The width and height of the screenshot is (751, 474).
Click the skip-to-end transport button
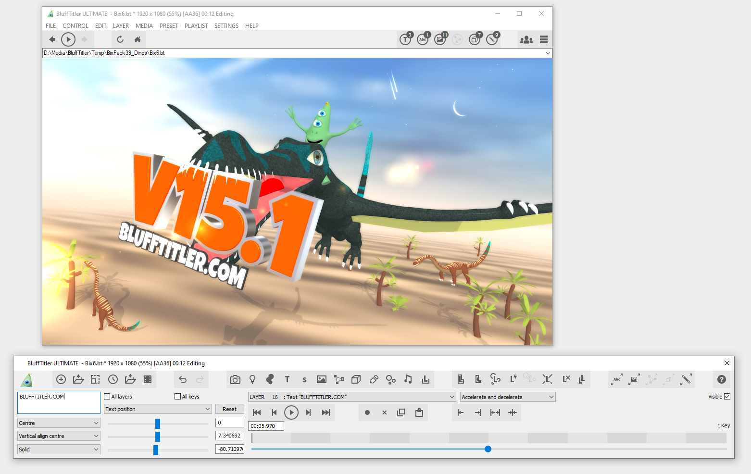click(x=326, y=412)
